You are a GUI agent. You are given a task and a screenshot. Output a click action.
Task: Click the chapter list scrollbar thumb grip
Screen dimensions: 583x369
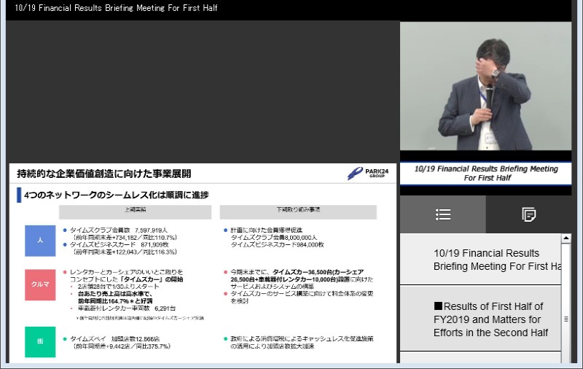pyautogui.click(x=566, y=319)
